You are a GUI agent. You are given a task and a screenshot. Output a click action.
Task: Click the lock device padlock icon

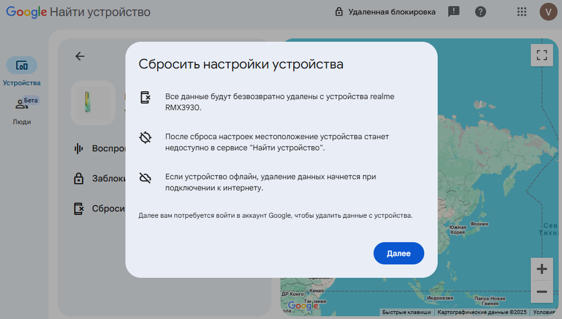(x=79, y=178)
